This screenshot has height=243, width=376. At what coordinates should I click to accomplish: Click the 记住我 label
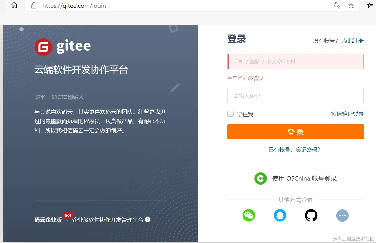click(x=245, y=114)
